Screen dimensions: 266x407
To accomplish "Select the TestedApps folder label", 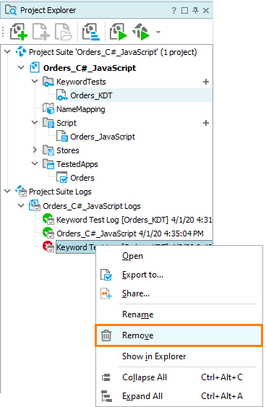I will point(77,164).
